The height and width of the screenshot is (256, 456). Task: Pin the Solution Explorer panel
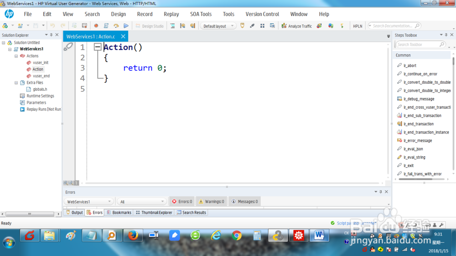[51, 35]
